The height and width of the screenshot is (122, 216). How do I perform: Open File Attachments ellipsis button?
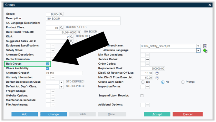(x=53, y=105)
